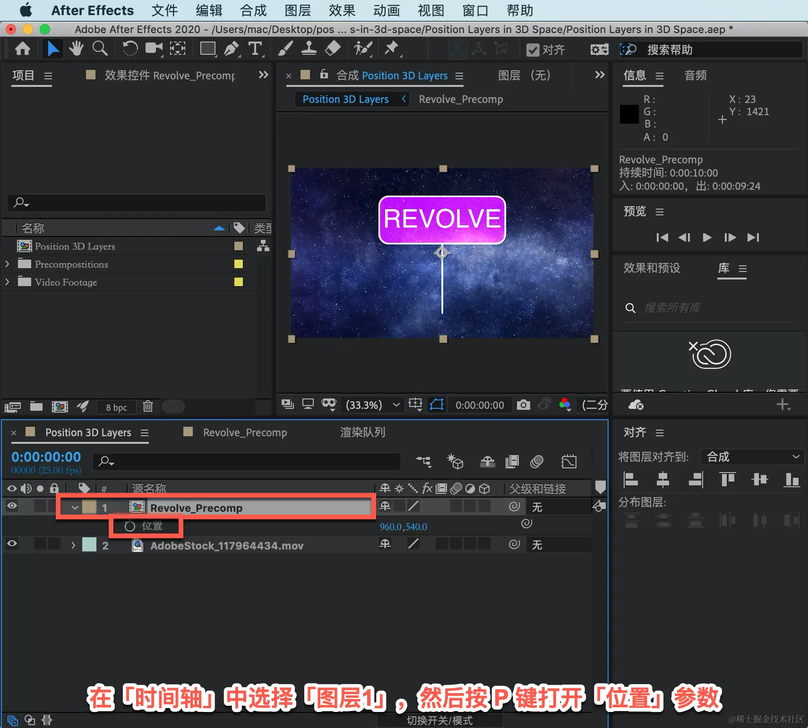Expand the Video Footage folder
Screen dimensions: 808x728
(x=7, y=282)
